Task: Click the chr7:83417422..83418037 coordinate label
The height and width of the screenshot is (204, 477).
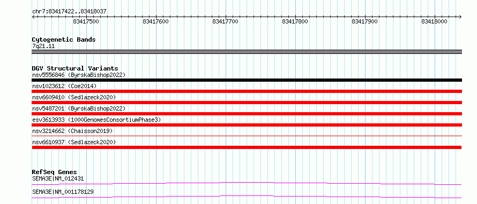Action: [69, 11]
